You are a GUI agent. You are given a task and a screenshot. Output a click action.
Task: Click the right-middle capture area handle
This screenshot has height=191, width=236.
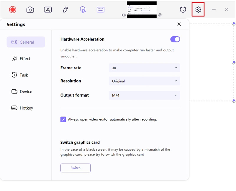[x=234, y=62]
